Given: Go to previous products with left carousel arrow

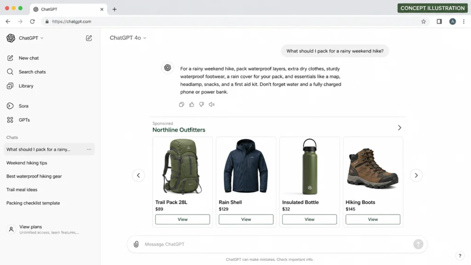Looking at the screenshot, I should (138, 175).
